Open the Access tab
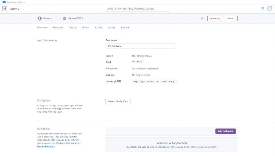Image resolution: width=275 pixels, height=156 pixels. [112, 28]
